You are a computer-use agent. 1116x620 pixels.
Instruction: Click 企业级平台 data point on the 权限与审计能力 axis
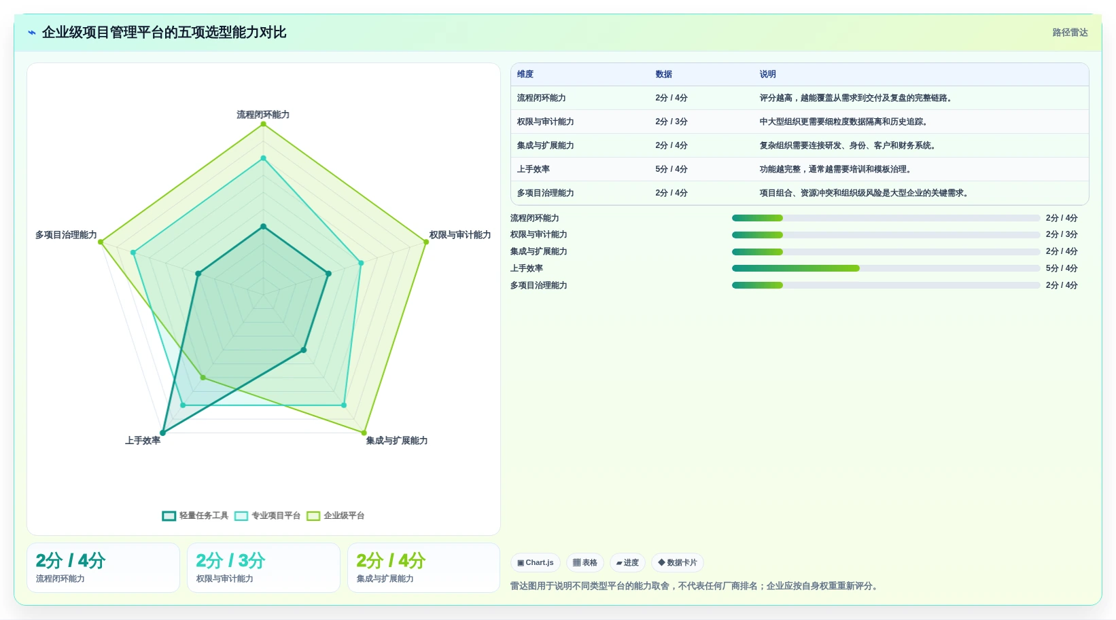pos(426,242)
